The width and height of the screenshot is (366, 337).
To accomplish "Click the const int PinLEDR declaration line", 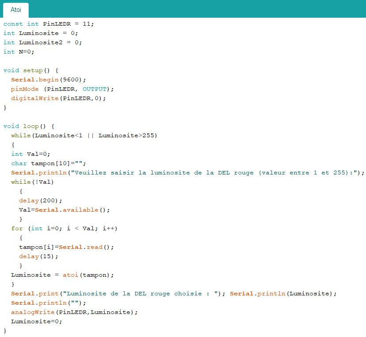I will [49, 24].
